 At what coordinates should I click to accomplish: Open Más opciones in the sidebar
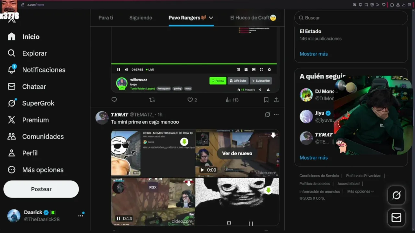coord(35,170)
